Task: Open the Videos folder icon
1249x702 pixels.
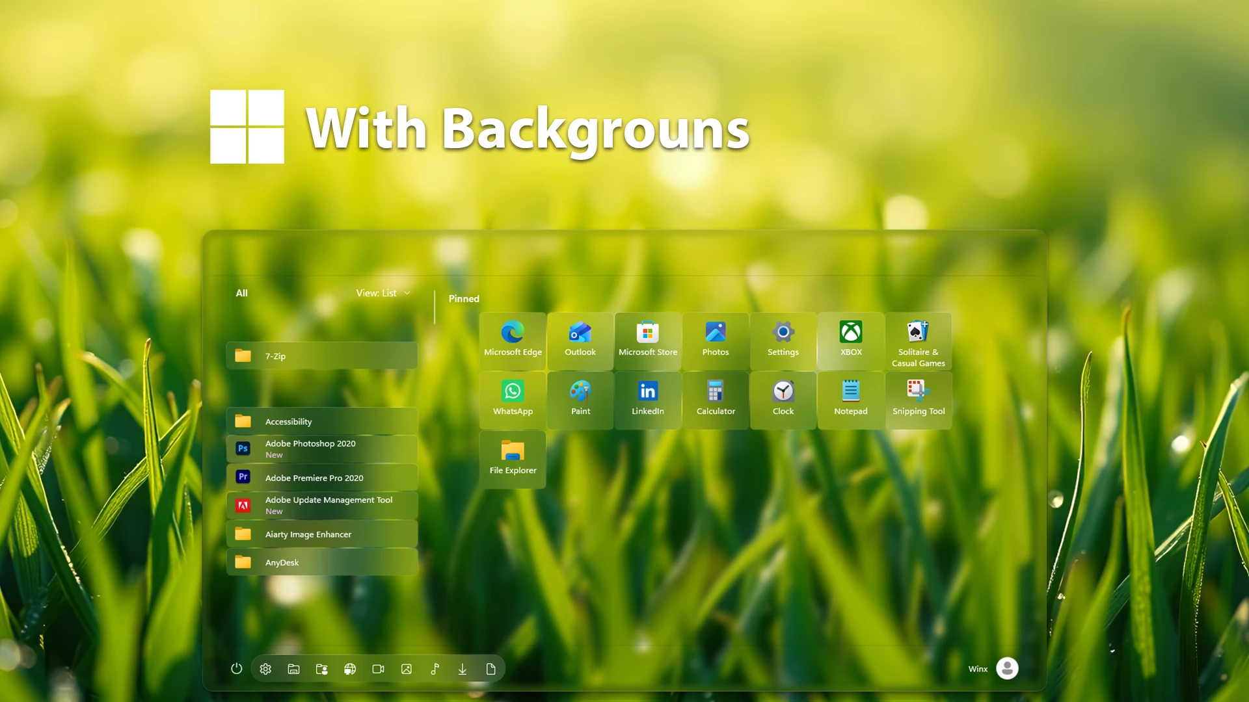Action: point(378,669)
